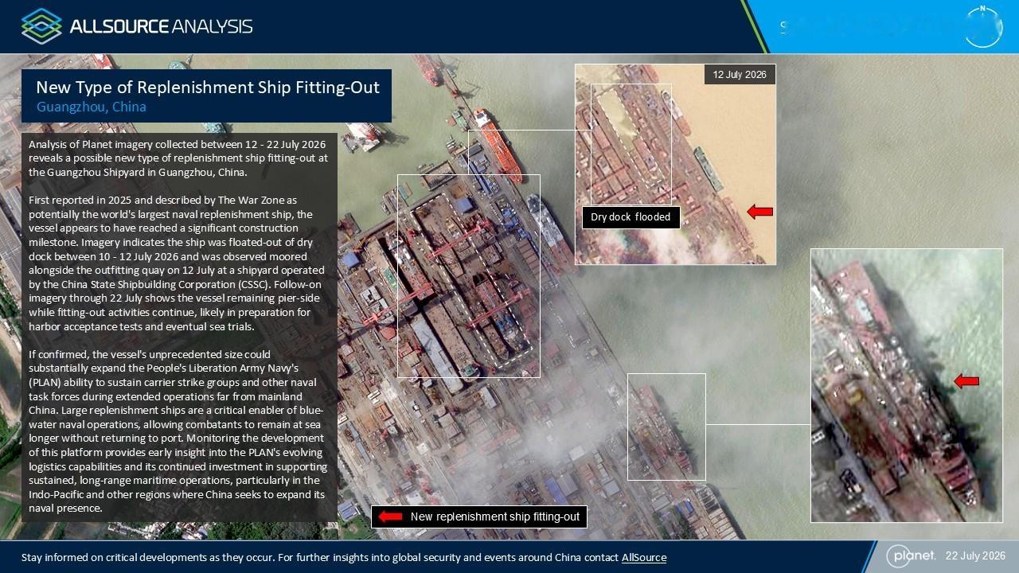Click the small white box around the moored ship
Screen dimensions: 1019x573
tap(666, 427)
